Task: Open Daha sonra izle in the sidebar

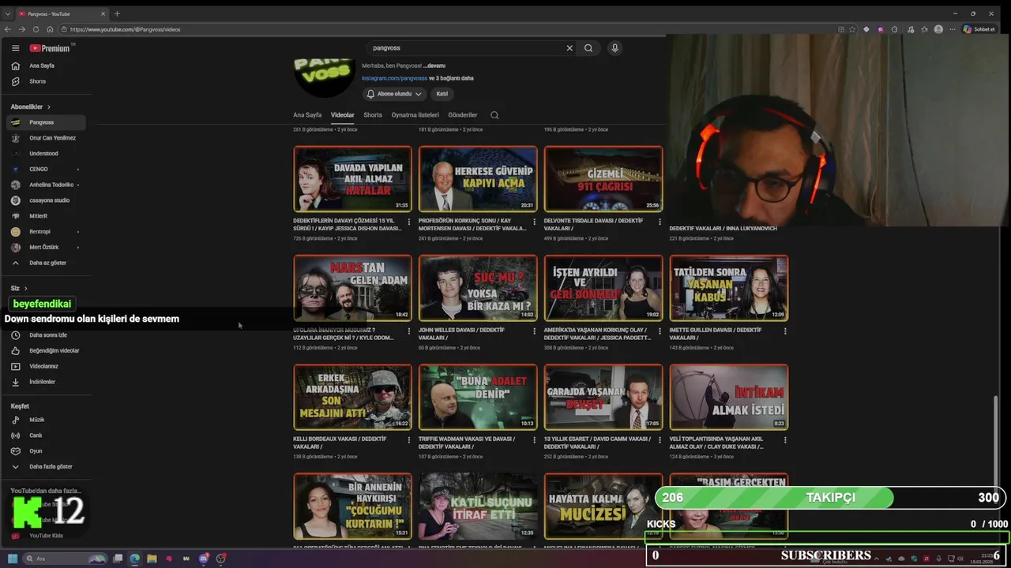Action: click(x=47, y=334)
